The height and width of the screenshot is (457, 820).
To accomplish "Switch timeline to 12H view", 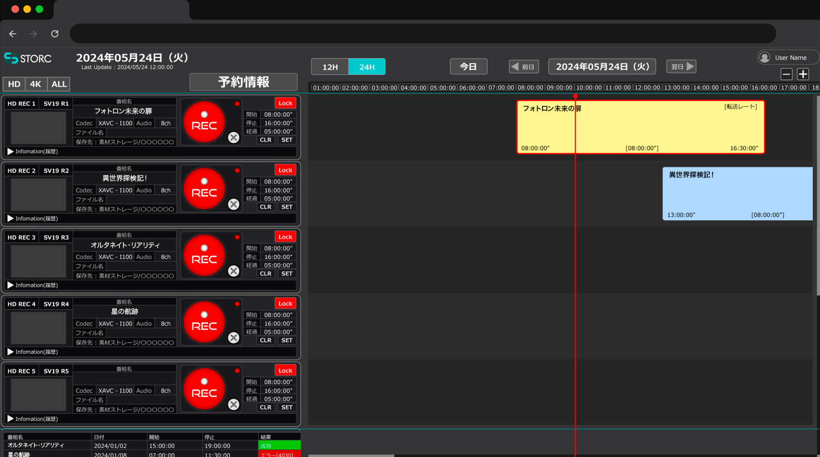I will pyautogui.click(x=330, y=67).
